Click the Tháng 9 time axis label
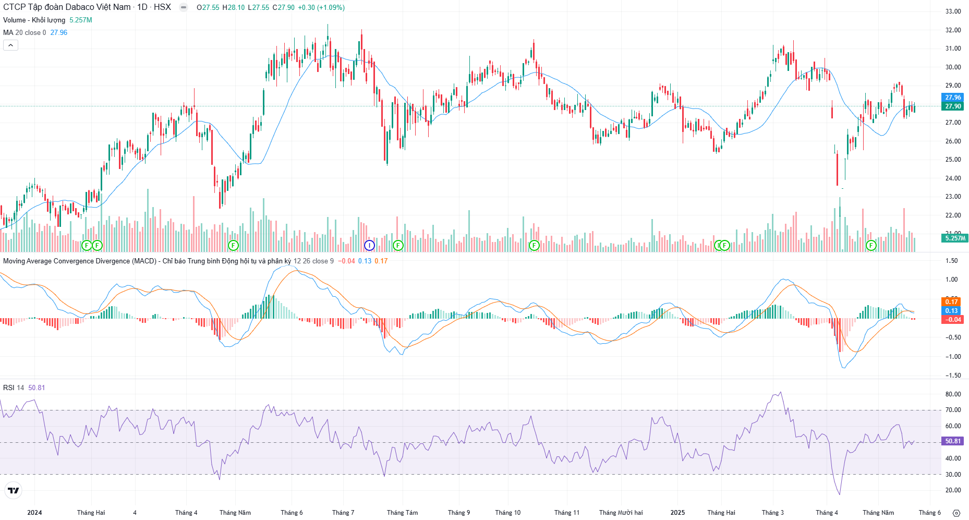Viewport: 969px width, 520px height. coord(459,513)
